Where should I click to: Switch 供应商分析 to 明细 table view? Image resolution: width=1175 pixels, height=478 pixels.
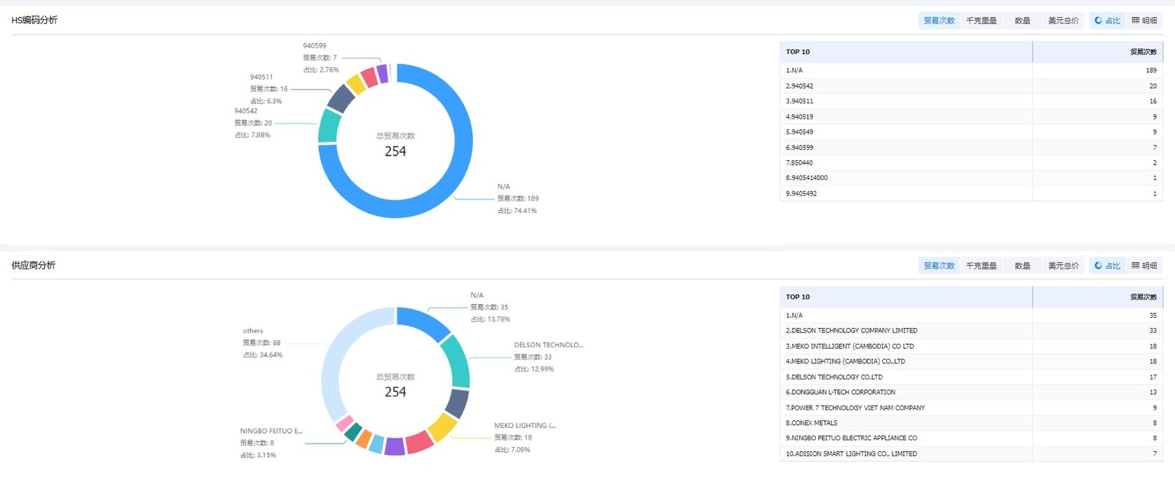click(1144, 266)
